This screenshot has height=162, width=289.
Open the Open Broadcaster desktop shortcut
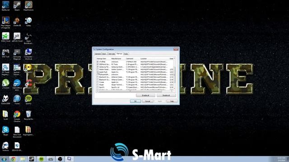click(28, 38)
